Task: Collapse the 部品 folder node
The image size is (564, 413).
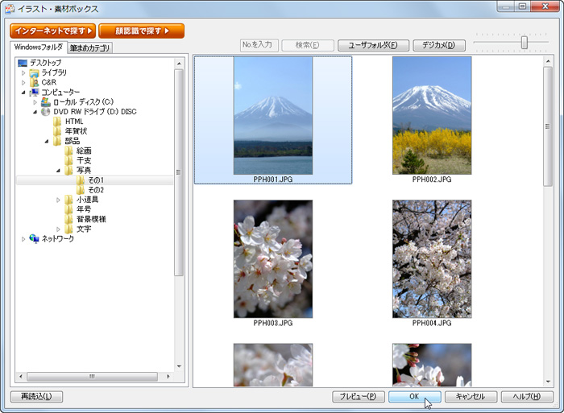Action: (47, 141)
